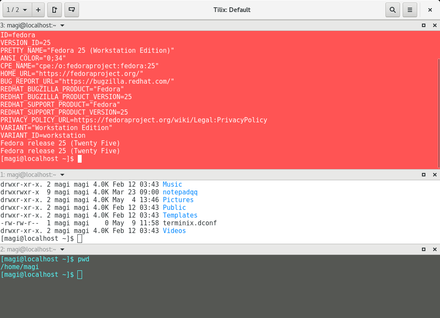Click the Tilix: Default window title
Screen dimensions: 440x318
pyautogui.click(x=232, y=10)
